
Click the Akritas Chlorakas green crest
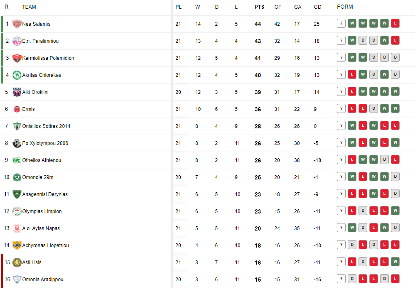(x=17, y=75)
